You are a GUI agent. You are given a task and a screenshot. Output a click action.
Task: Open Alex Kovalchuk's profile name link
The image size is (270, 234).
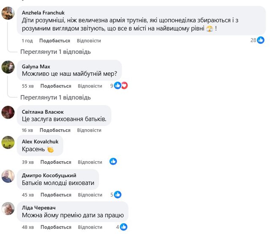click(x=40, y=141)
